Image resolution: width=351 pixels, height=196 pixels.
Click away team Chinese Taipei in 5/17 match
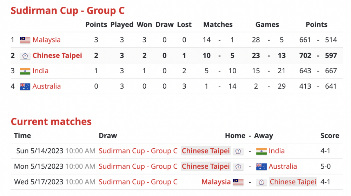pyautogui.click(x=293, y=182)
